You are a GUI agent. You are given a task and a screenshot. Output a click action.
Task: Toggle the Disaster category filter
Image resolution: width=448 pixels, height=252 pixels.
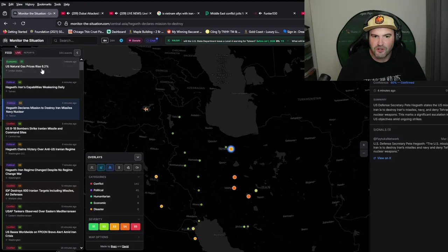pos(114,209)
